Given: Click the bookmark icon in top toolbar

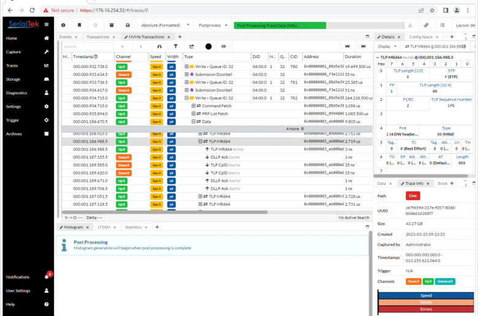Looking at the screenshot, I should (x=79, y=25).
